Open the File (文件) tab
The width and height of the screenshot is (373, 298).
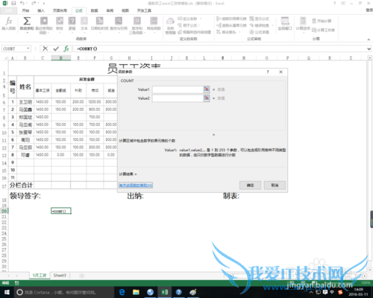click(8, 10)
